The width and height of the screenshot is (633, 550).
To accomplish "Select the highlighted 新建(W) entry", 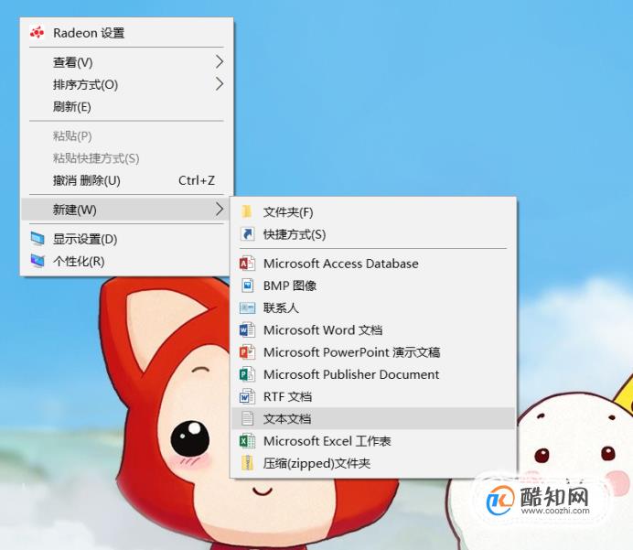I will 126,210.
